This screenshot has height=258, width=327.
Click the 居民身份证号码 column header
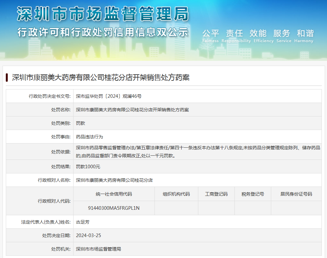(296, 194)
